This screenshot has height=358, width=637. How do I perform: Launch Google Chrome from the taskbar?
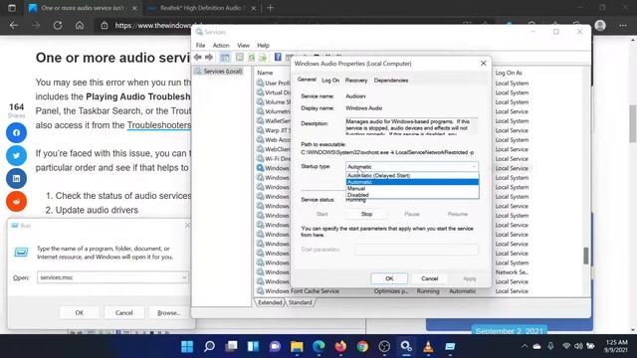[x=362, y=346]
